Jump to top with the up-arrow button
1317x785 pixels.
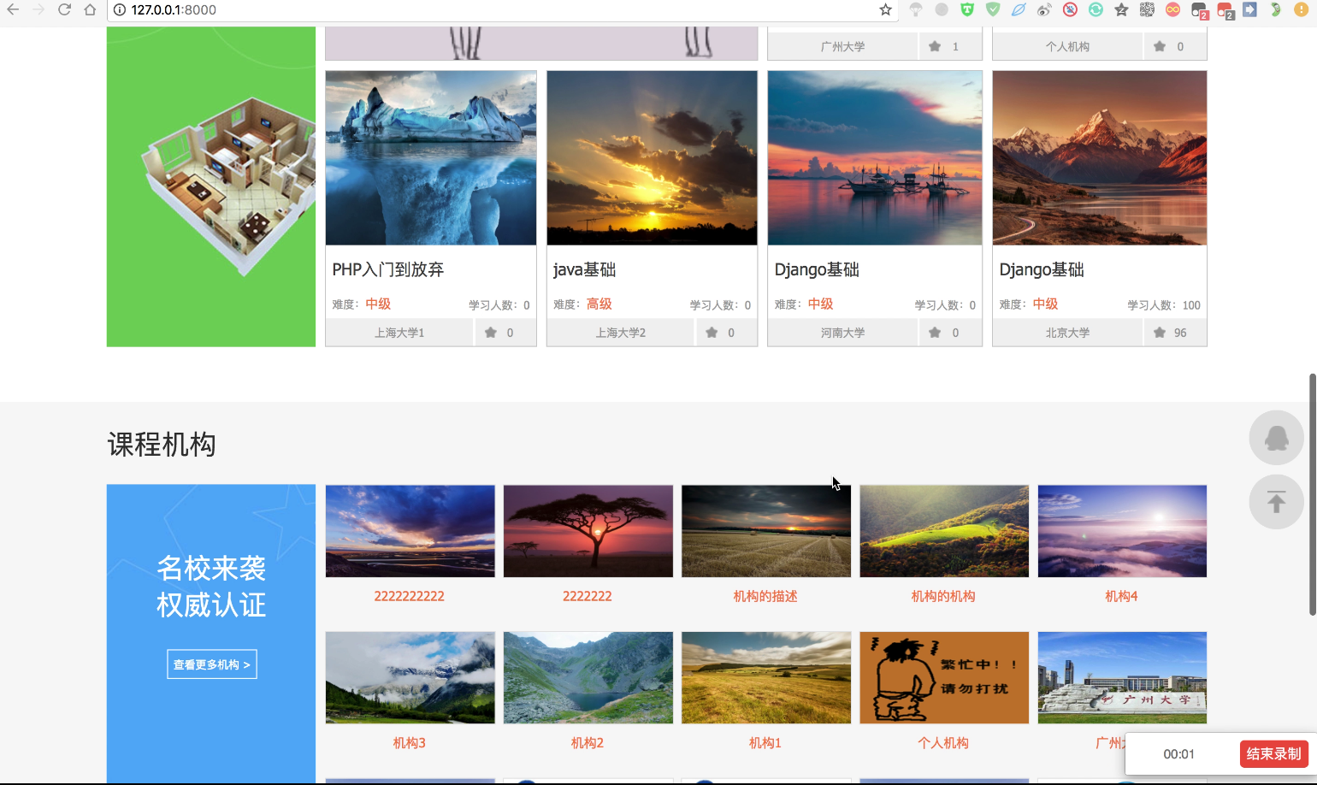coord(1276,502)
